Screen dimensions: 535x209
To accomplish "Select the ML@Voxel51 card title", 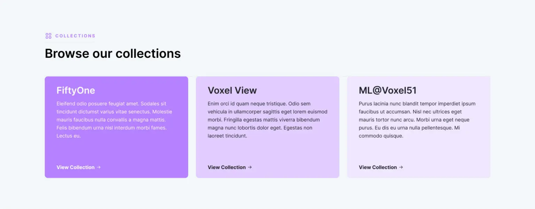I will click(388, 90).
